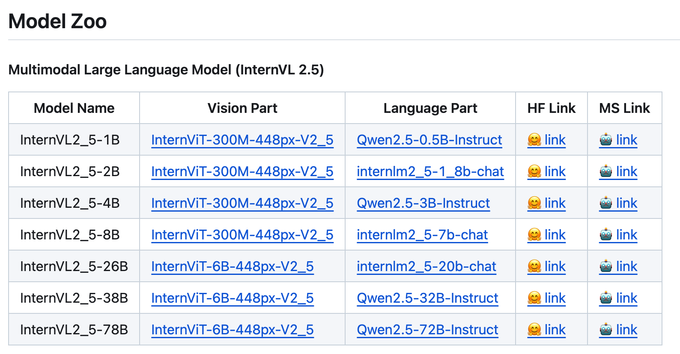Select the InternVL2_5-78B model name cell
Image resolution: width=680 pixels, height=354 pixels.
[74, 330]
